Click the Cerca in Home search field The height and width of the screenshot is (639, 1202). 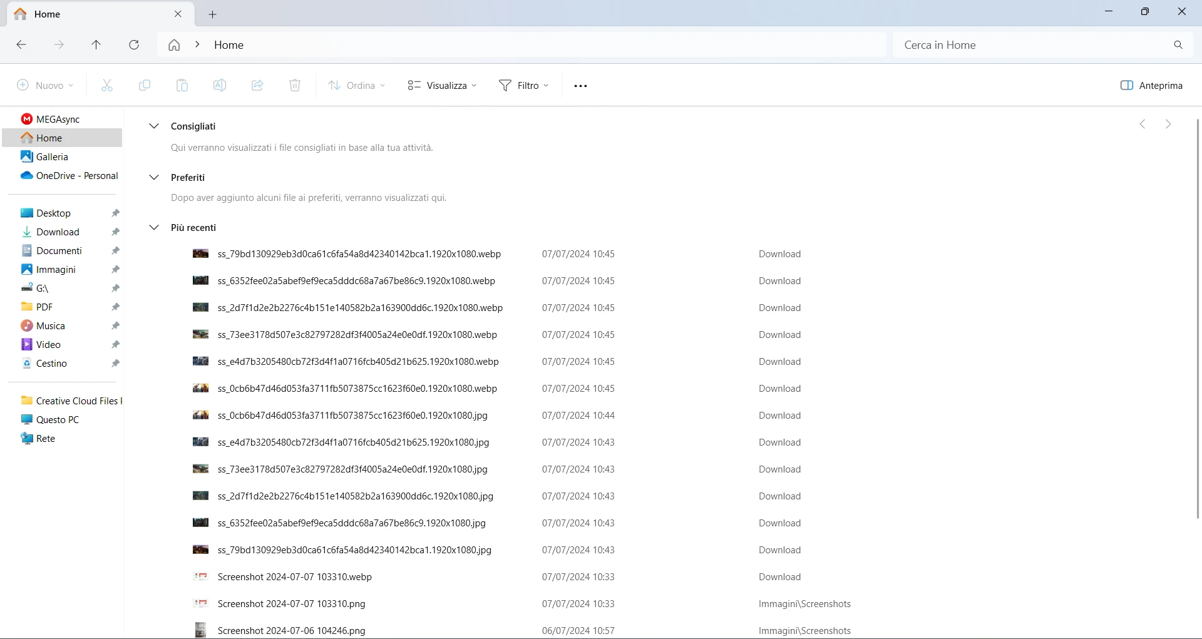point(1033,45)
